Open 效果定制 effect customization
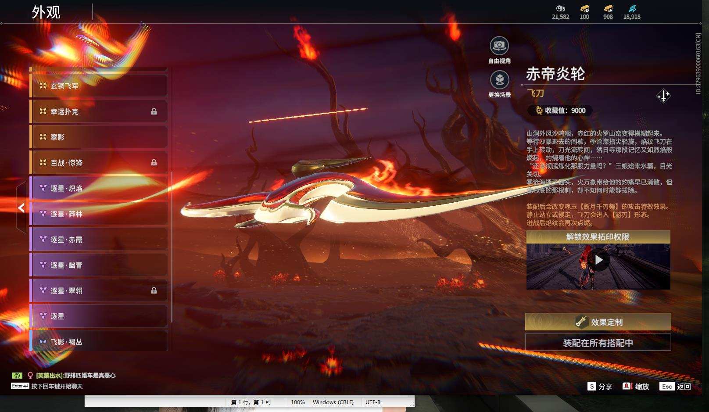 (x=598, y=322)
